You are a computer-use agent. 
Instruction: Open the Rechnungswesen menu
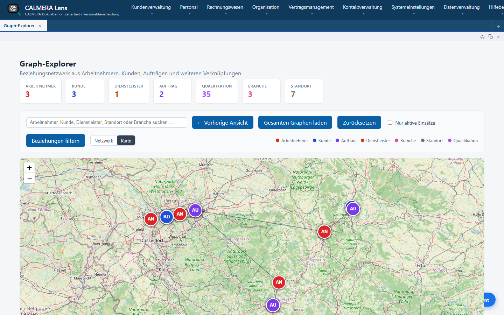225,9
